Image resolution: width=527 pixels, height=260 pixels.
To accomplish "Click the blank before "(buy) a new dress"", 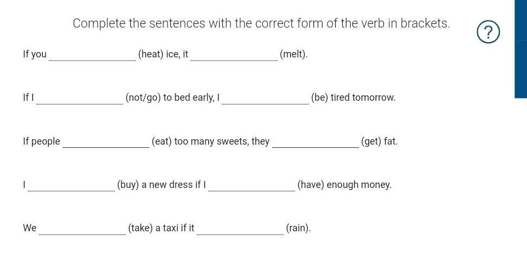I will click(x=72, y=185).
